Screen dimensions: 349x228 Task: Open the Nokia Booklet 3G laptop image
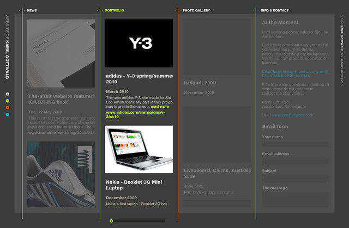tap(139, 149)
